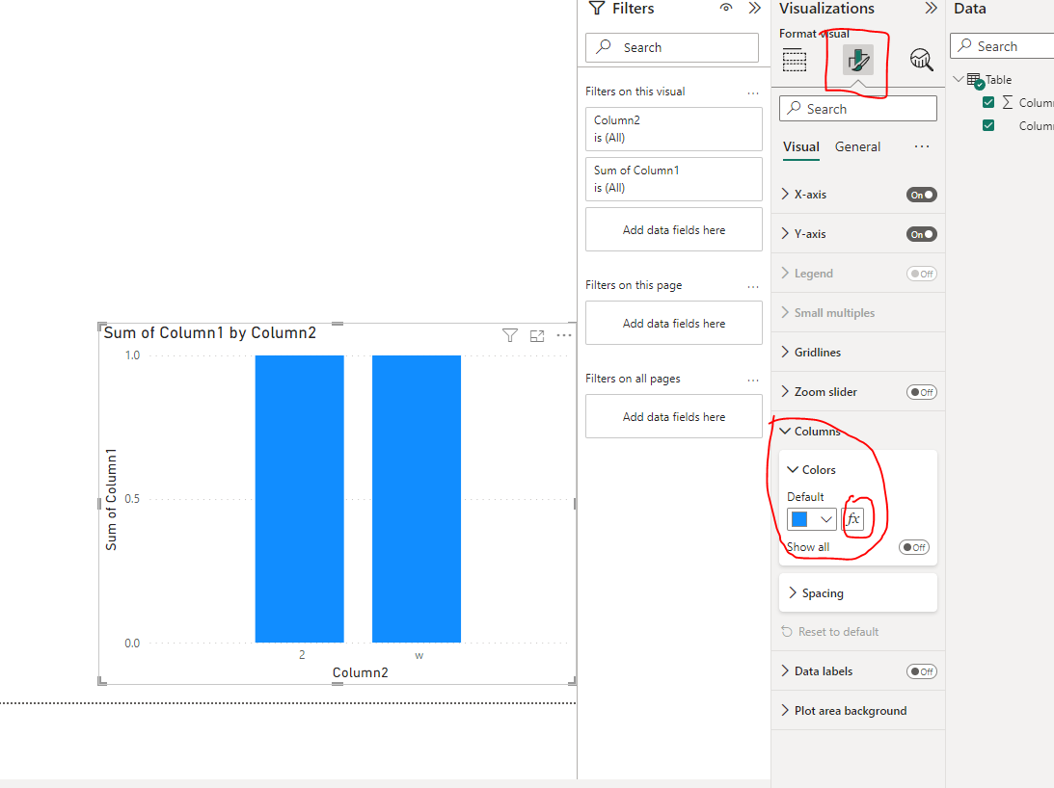Click the Filters pane search box
Image resolution: width=1054 pixels, height=788 pixels.
(x=672, y=48)
